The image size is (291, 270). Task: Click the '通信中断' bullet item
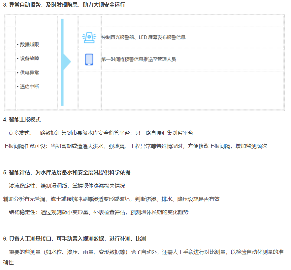pyautogui.click(x=29, y=87)
